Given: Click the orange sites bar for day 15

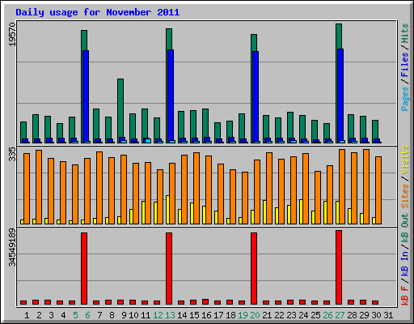Looking at the screenshot, I should coord(196,188).
